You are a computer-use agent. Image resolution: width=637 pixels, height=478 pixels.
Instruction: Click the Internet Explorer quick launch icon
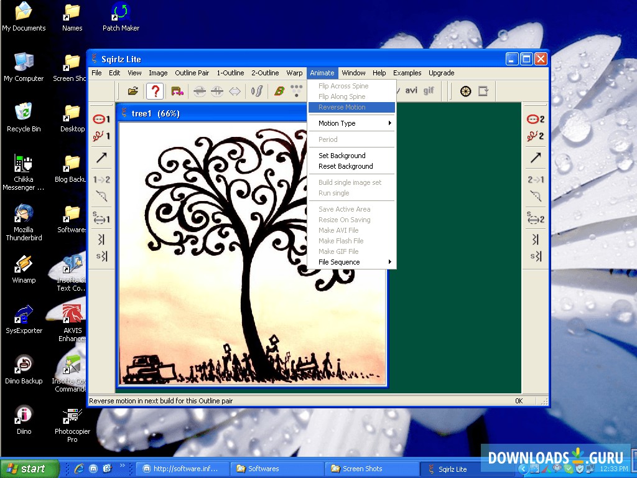click(x=79, y=469)
